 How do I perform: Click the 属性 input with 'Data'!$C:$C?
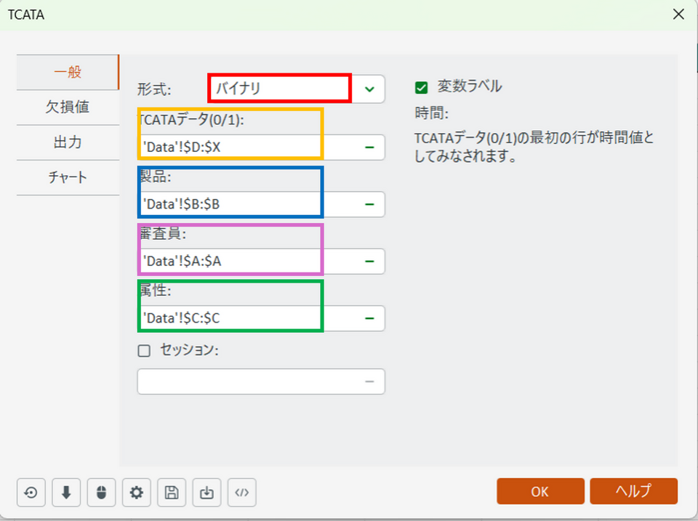pos(261,318)
